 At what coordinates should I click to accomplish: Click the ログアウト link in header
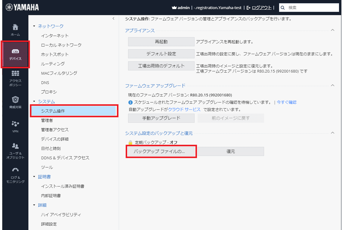tap(262, 8)
